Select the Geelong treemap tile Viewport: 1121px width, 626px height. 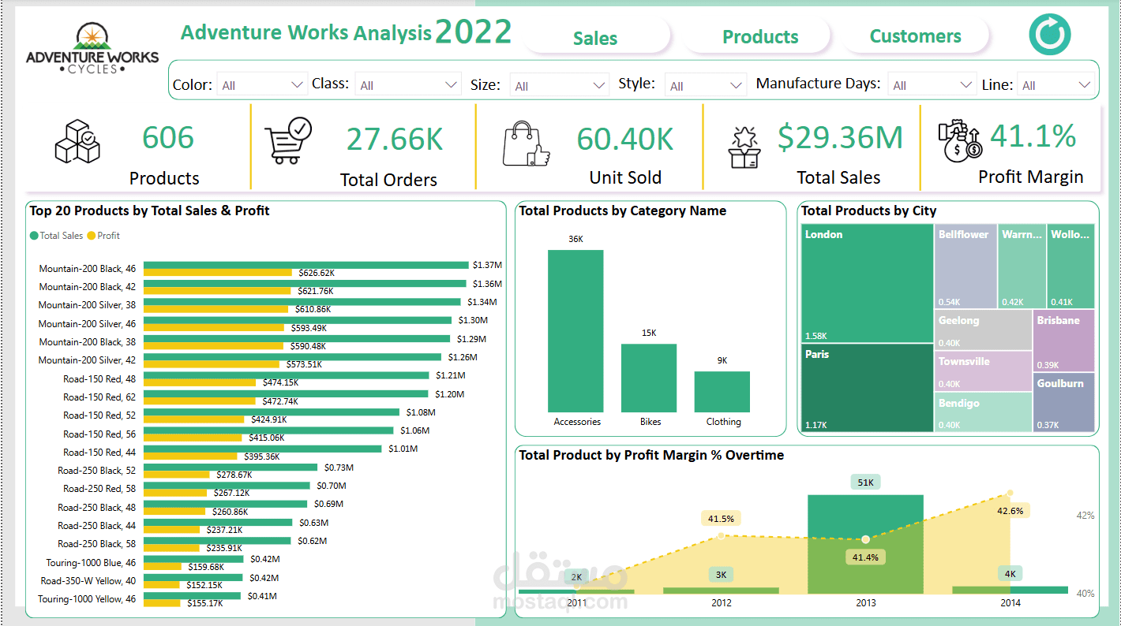click(984, 330)
